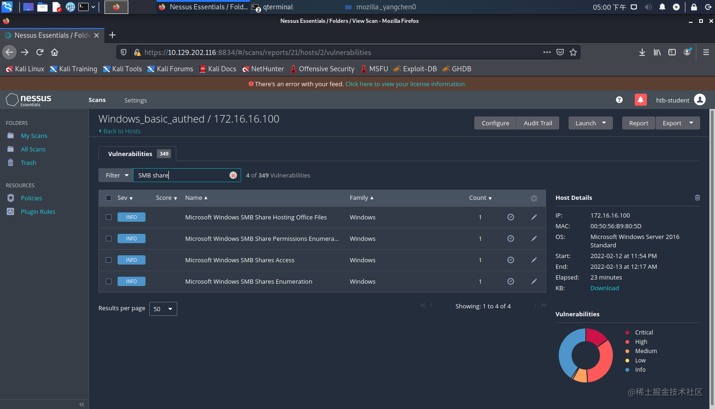
Task: Sort the table by Sev column
Action: click(125, 198)
